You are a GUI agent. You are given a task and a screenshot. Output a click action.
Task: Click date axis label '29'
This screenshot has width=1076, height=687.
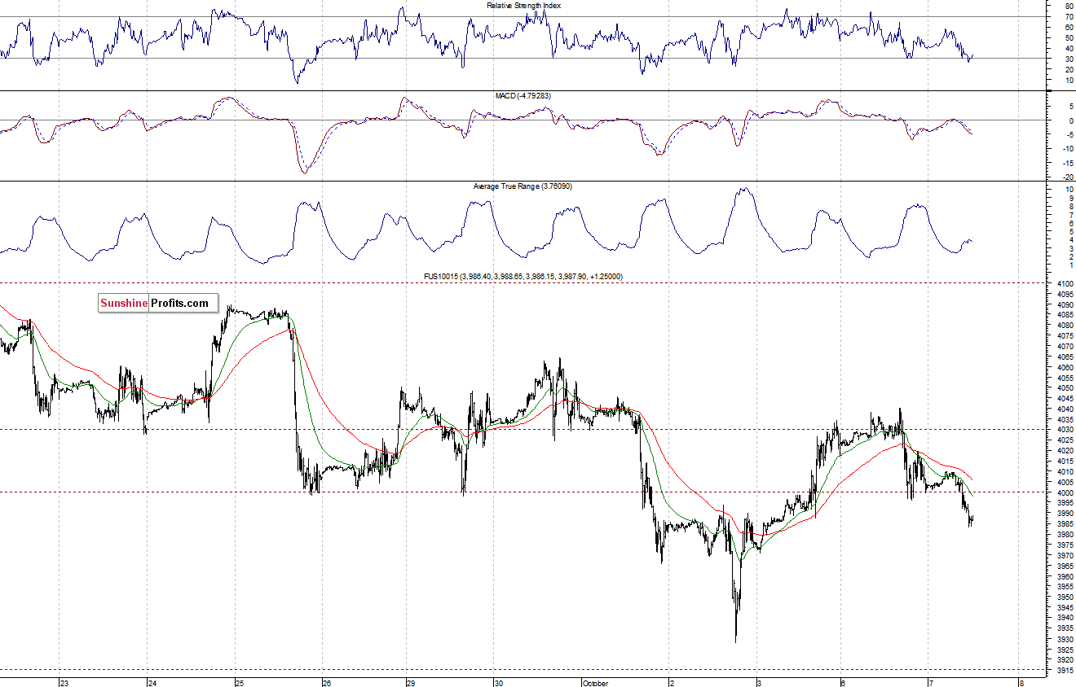point(412,683)
